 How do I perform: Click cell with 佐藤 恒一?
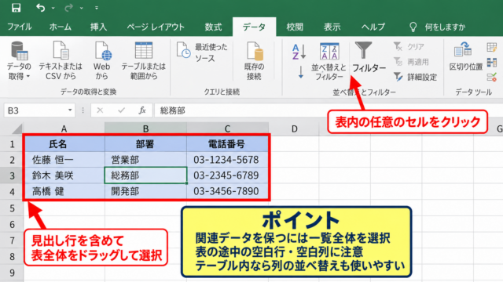click(x=64, y=160)
